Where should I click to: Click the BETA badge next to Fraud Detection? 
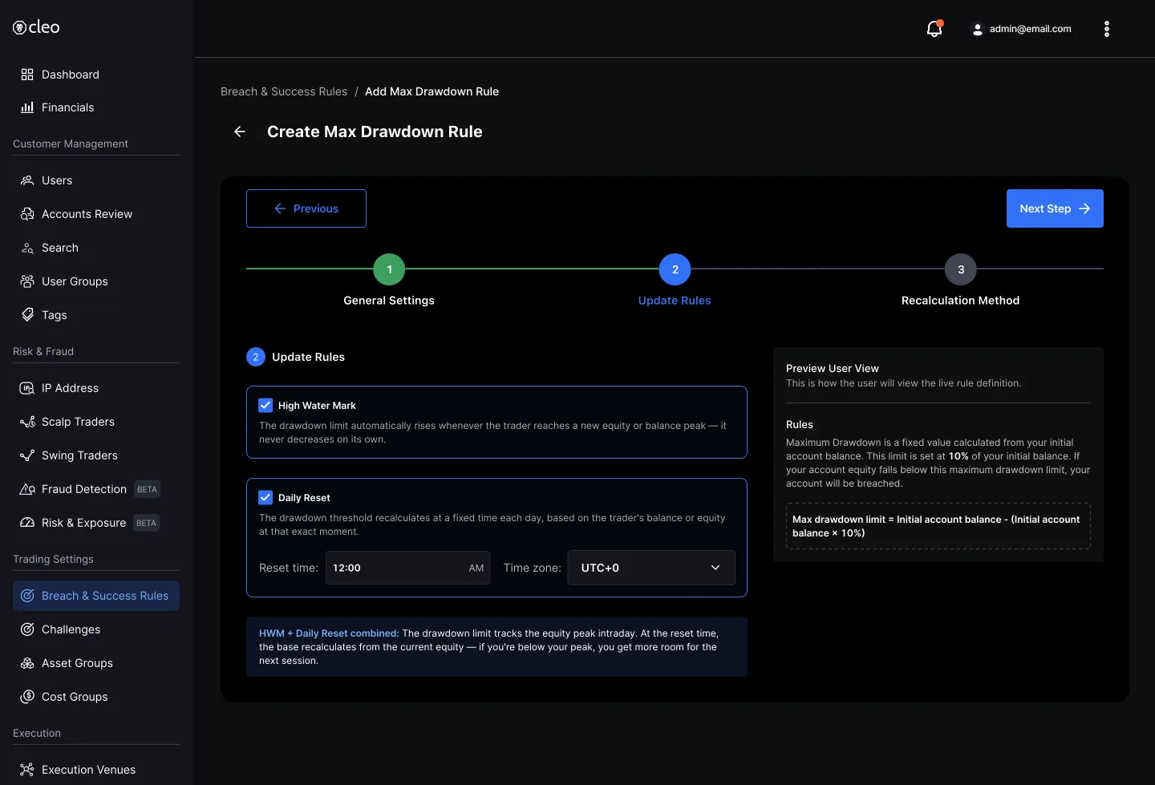point(147,489)
